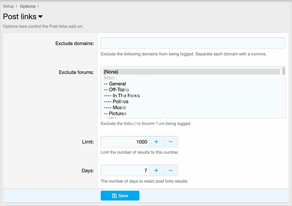The image size is (292, 206).
Task: Select (None) in Exclude forums list
Action: click(111, 72)
